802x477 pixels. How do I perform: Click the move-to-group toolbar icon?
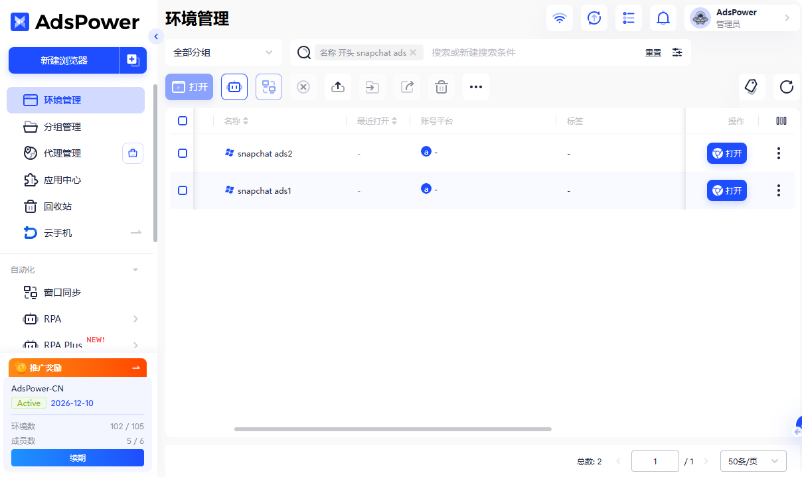pyautogui.click(x=372, y=87)
